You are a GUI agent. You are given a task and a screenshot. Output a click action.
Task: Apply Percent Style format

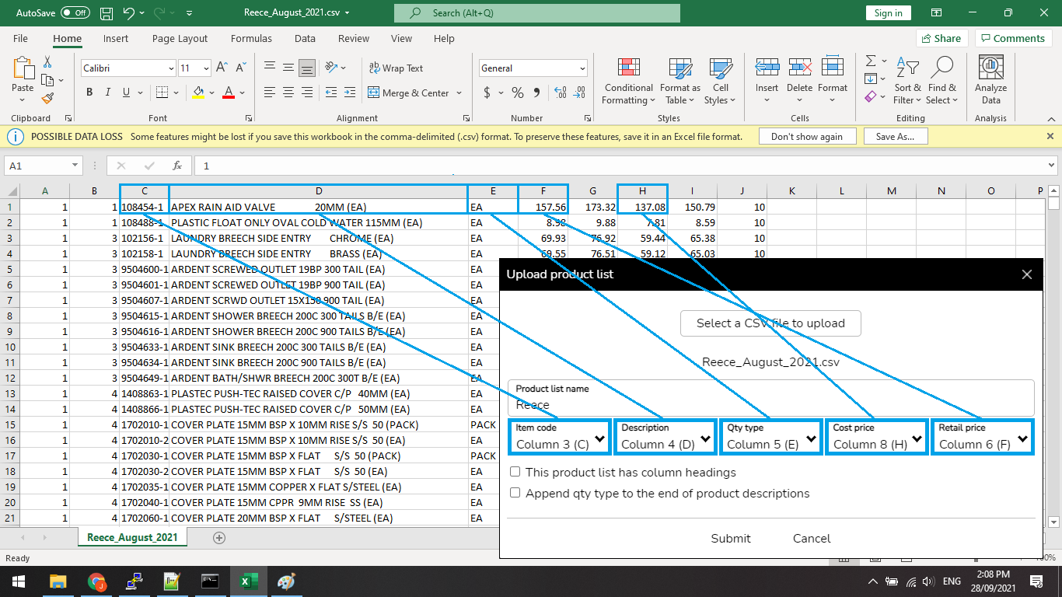coord(518,93)
